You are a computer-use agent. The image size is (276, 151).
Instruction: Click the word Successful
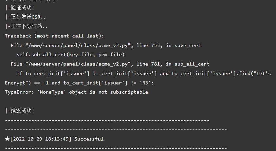[89, 139]
